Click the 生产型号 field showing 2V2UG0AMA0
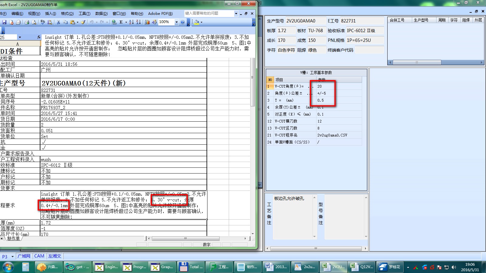 point(305,21)
